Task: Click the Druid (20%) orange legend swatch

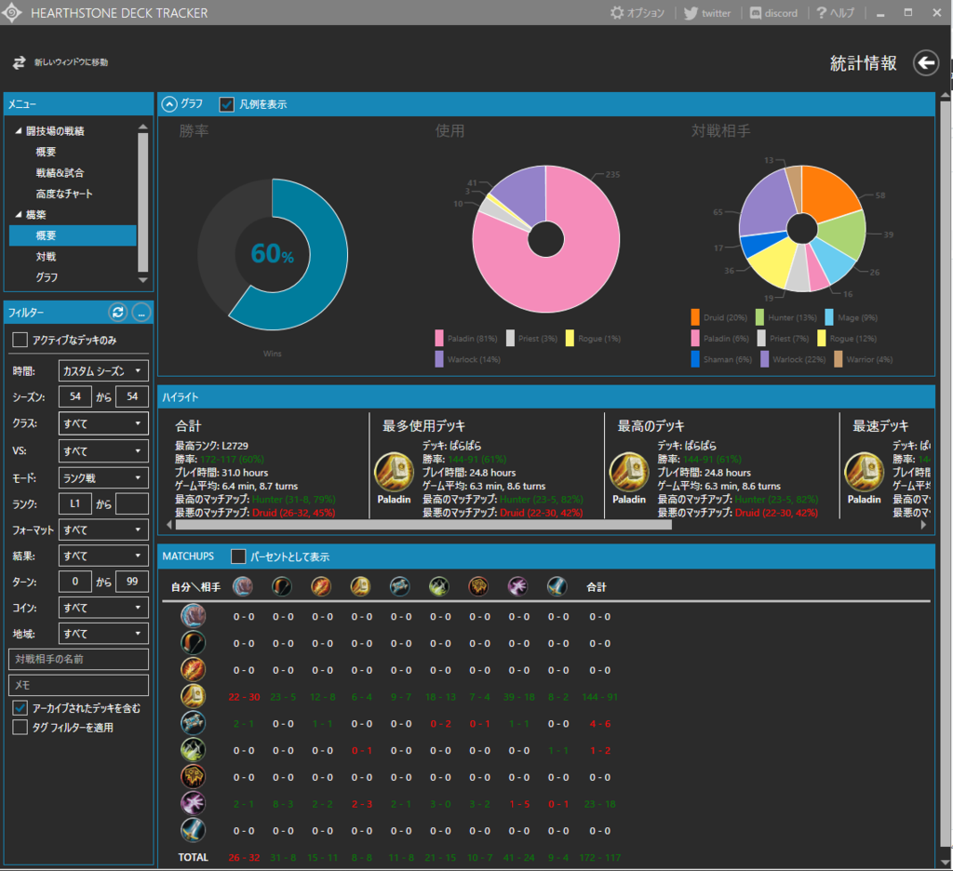Action: (695, 317)
